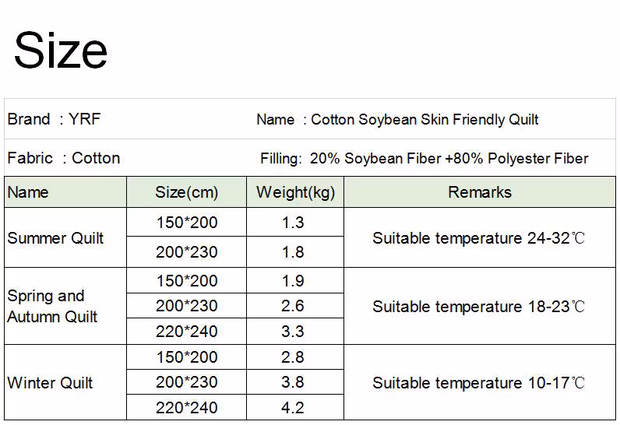Select the "Remarks" column header
Viewport: 620px width, 425px height.
pos(480,192)
